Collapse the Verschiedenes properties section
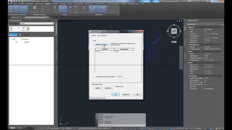 coord(221,76)
